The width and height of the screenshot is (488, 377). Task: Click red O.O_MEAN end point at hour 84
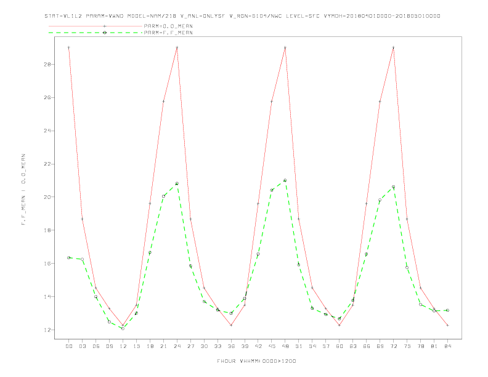click(x=447, y=325)
